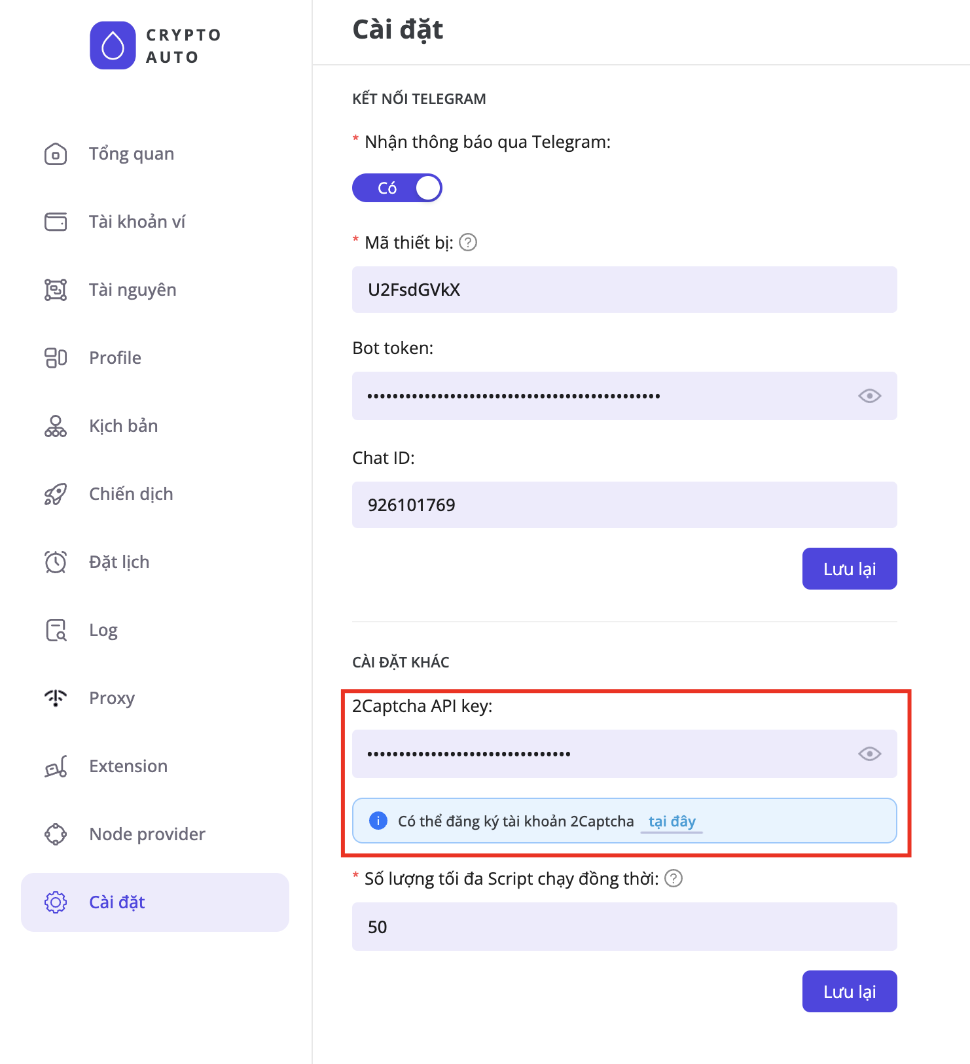Open the 2Captcha signup link tại đây
Viewport: 970px width, 1064px height.
pos(672,821)
